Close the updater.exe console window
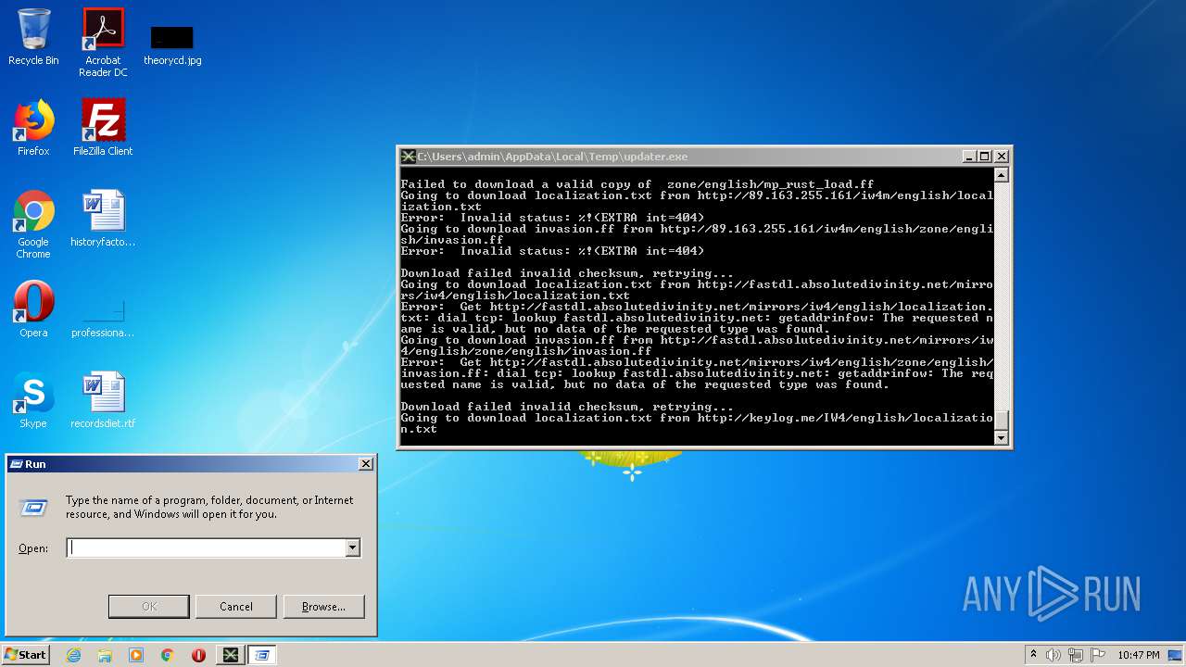The height and width of the screenshot is (667, 1186). (x=1001, y=157)
